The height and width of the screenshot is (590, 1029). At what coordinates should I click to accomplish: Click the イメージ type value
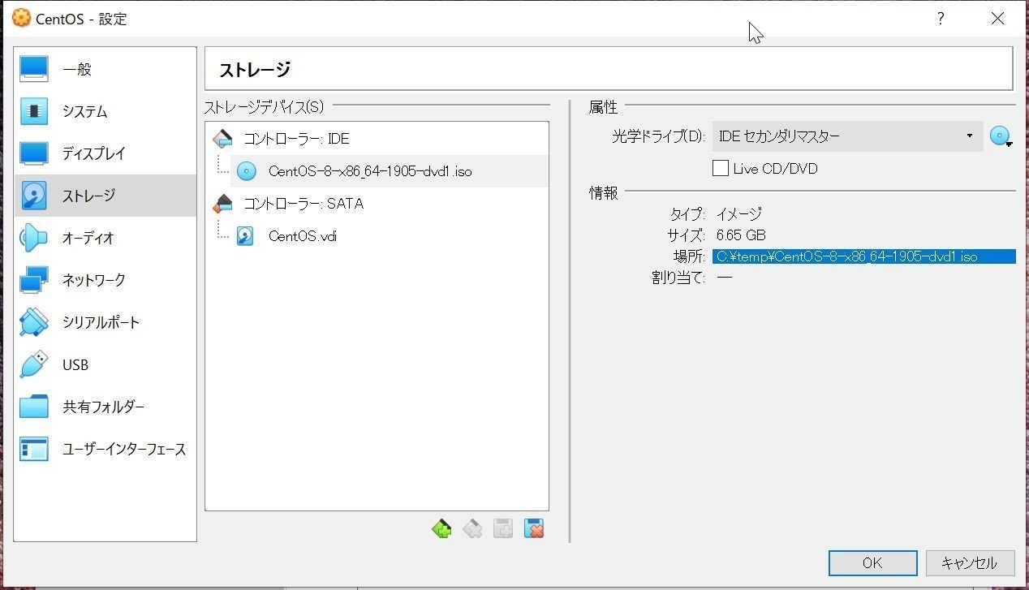click(738, 214)
